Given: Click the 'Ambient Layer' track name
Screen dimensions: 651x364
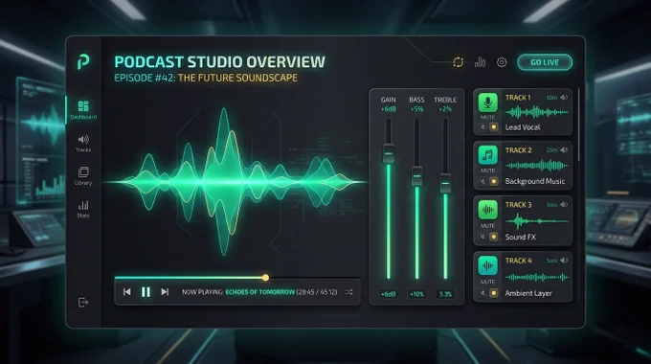Looking at the screenshot, I should pyautogui.click(x=528, y=293).
